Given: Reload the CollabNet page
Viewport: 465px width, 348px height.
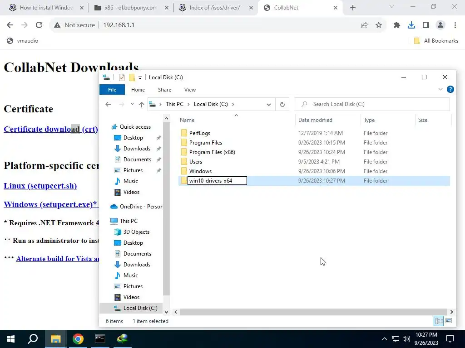Looking at the screenshot, I should [39, 25].
